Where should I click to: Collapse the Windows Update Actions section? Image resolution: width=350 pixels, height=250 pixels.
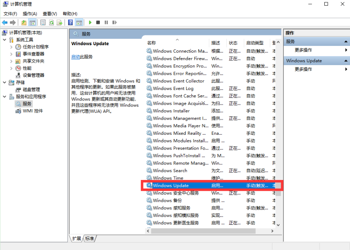[346, 61]
